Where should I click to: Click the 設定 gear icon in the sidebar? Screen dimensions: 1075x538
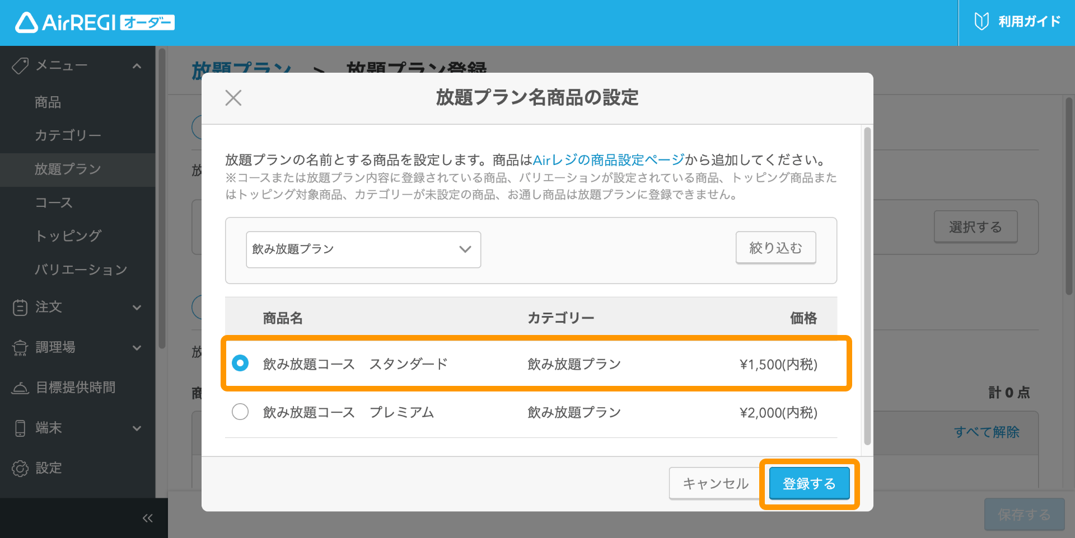click(x=20, y=468)
